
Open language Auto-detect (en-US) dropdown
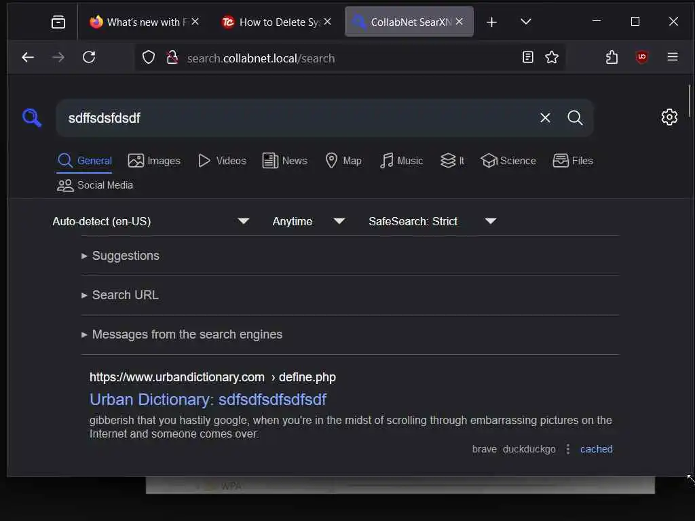coord(151,221)
